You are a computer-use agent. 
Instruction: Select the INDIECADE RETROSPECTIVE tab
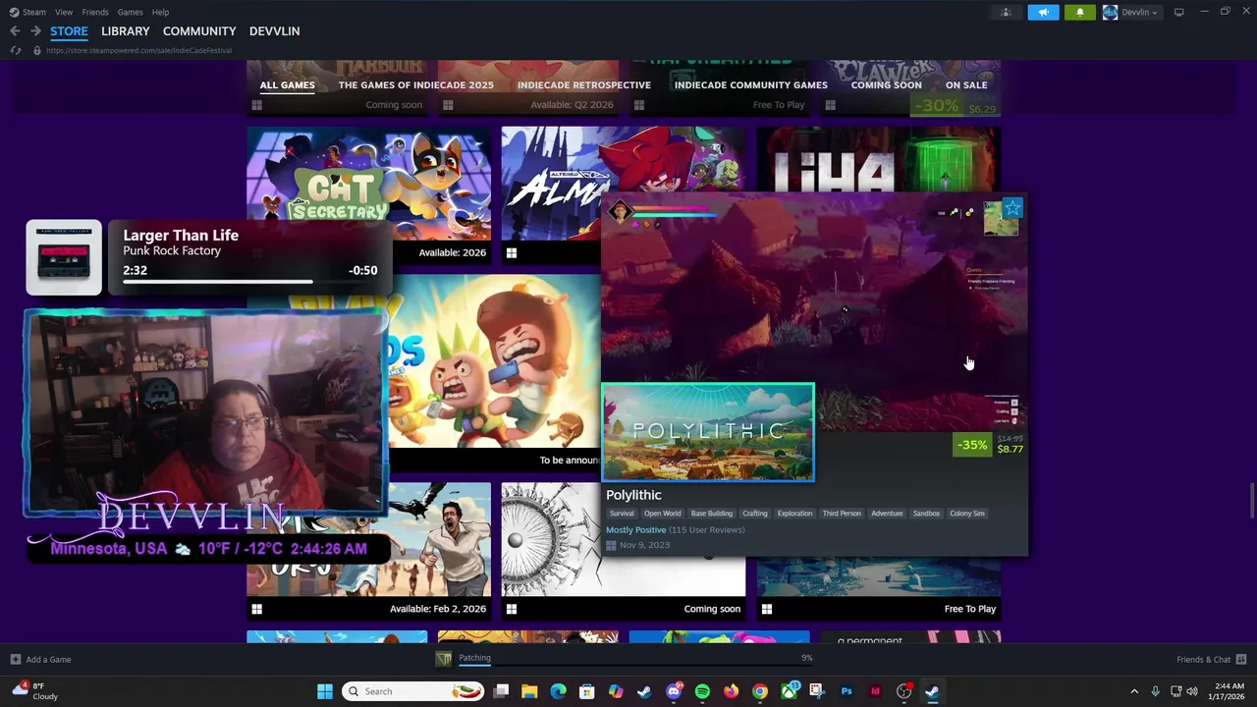pyautogui.click(x=583, y=84)
